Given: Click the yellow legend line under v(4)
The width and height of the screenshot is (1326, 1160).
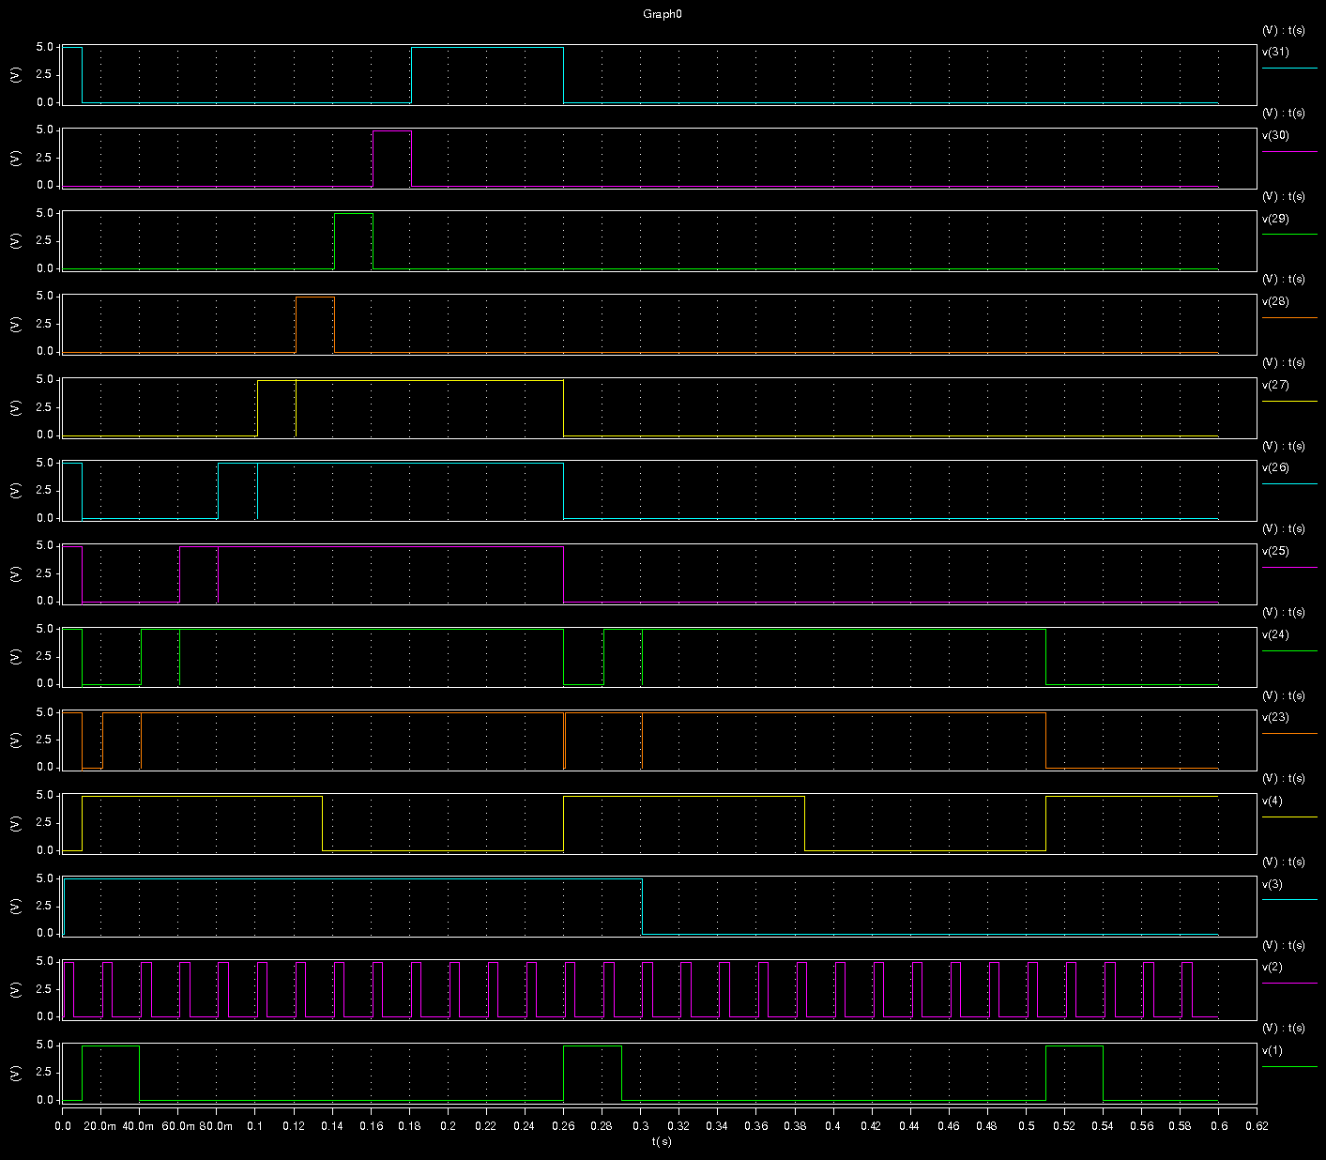Looking at the screenshot, I should [1289, 817].
